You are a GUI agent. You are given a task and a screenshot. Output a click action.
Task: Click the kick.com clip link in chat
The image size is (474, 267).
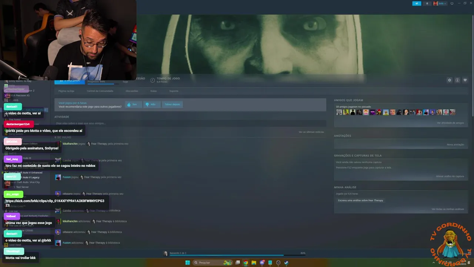55,203
